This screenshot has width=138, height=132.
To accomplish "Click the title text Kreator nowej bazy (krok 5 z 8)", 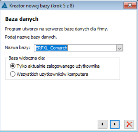I will tap(41, 6).
